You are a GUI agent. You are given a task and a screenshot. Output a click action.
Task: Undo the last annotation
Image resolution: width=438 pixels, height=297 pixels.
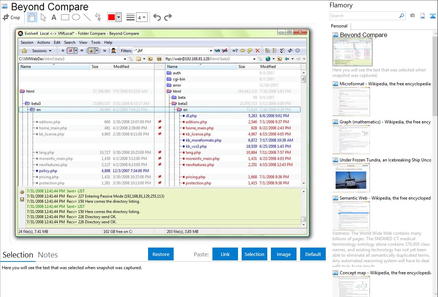pyautogui.click(x=157, y=17)
